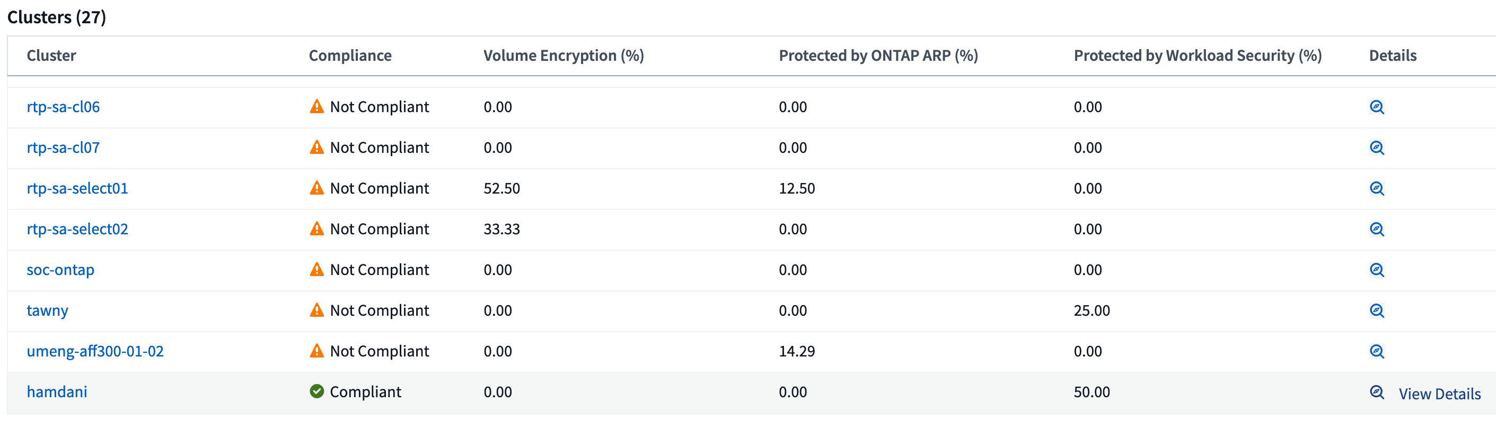Sort by the Cluster column header
The image size is (1496, 421).
click(51, 56)
